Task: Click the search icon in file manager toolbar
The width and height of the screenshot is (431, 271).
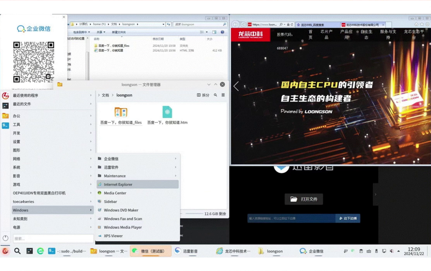Action: tap(216, 95)
